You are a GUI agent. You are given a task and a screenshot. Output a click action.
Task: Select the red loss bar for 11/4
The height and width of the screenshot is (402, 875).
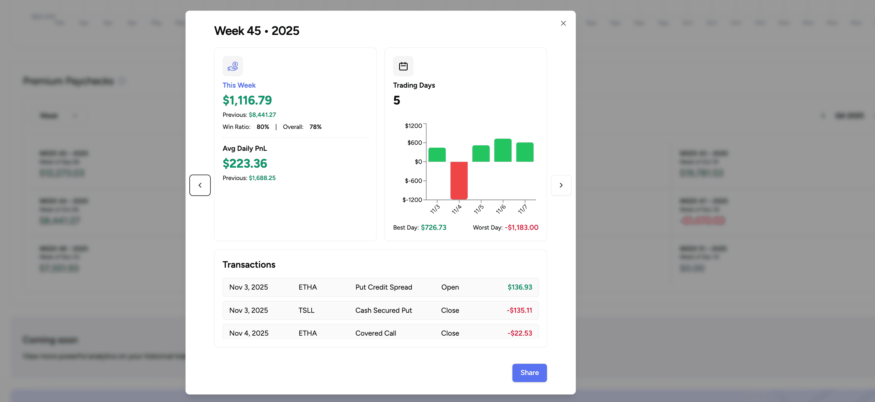click(458, 180)
